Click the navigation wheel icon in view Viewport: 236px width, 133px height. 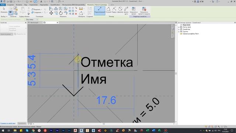click(173, 28)
